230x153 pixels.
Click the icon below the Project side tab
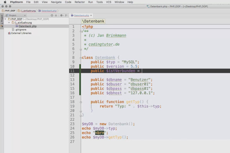pyautogui.click(x=2, y=26)
